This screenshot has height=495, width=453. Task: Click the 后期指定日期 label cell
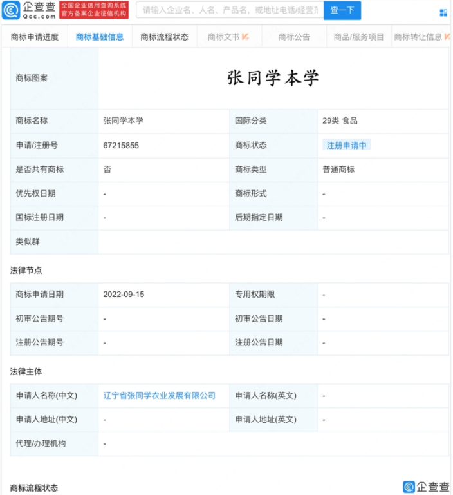coord(273,218)
